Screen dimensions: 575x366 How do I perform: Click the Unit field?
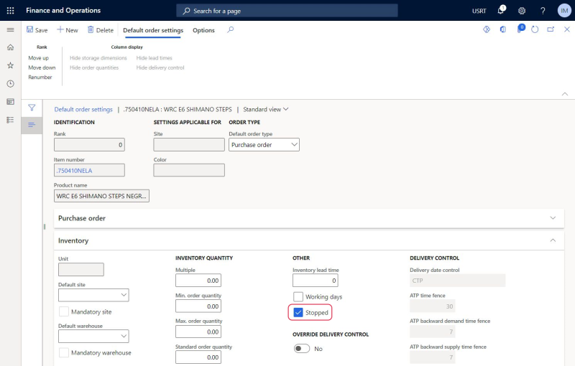[x=81, y=269]
